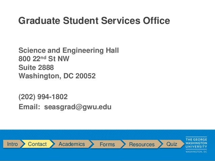This screenshot has height=161, width=215.
Task: Click the 800 22nd St NW address line
Action: click(x=44, y=59)
